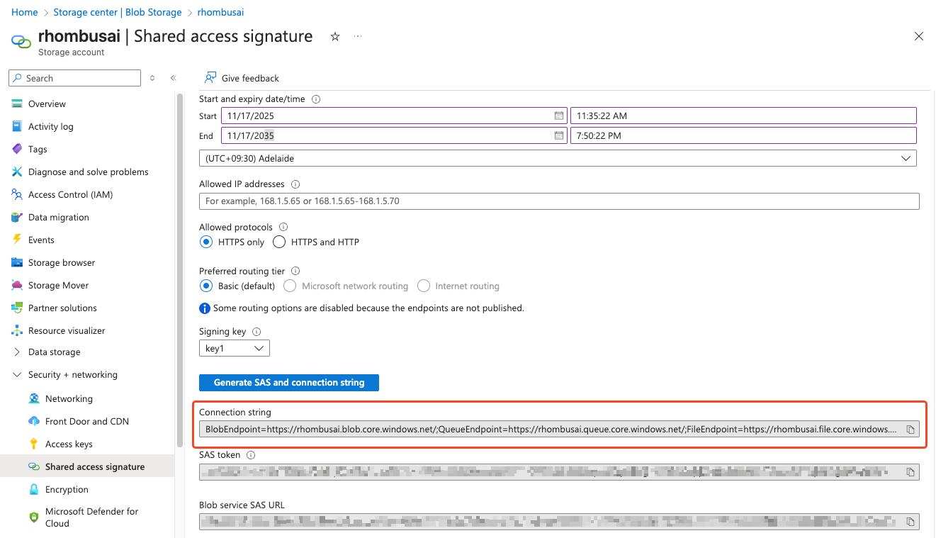
Task: Choose Basic (default) routing tier
Action: point(205,286)
